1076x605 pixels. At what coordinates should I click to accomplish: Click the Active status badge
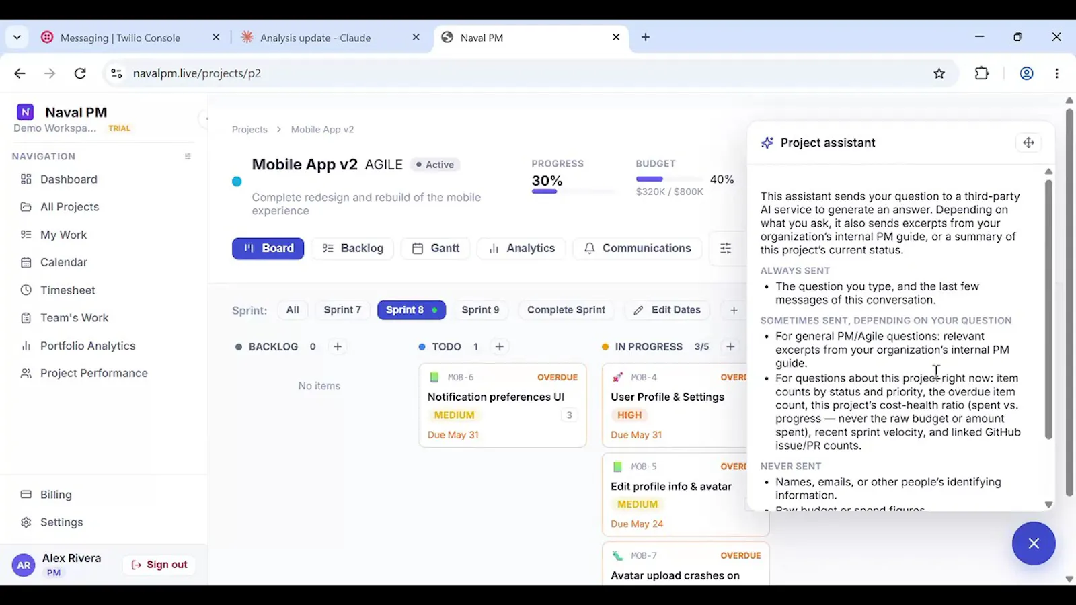(435, 165)
